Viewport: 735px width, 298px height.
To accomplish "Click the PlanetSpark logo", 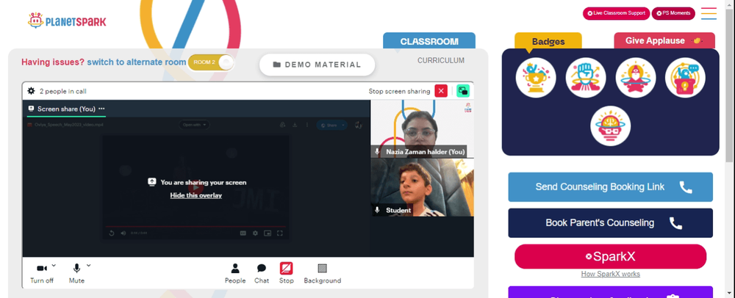I will coord(67,21).
